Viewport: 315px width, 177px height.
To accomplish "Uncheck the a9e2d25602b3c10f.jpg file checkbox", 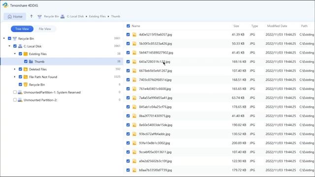I will (128, 161).
